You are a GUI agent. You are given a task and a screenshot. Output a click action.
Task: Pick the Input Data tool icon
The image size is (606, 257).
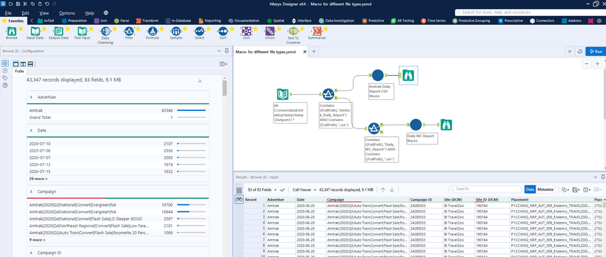tap(35, 31)
